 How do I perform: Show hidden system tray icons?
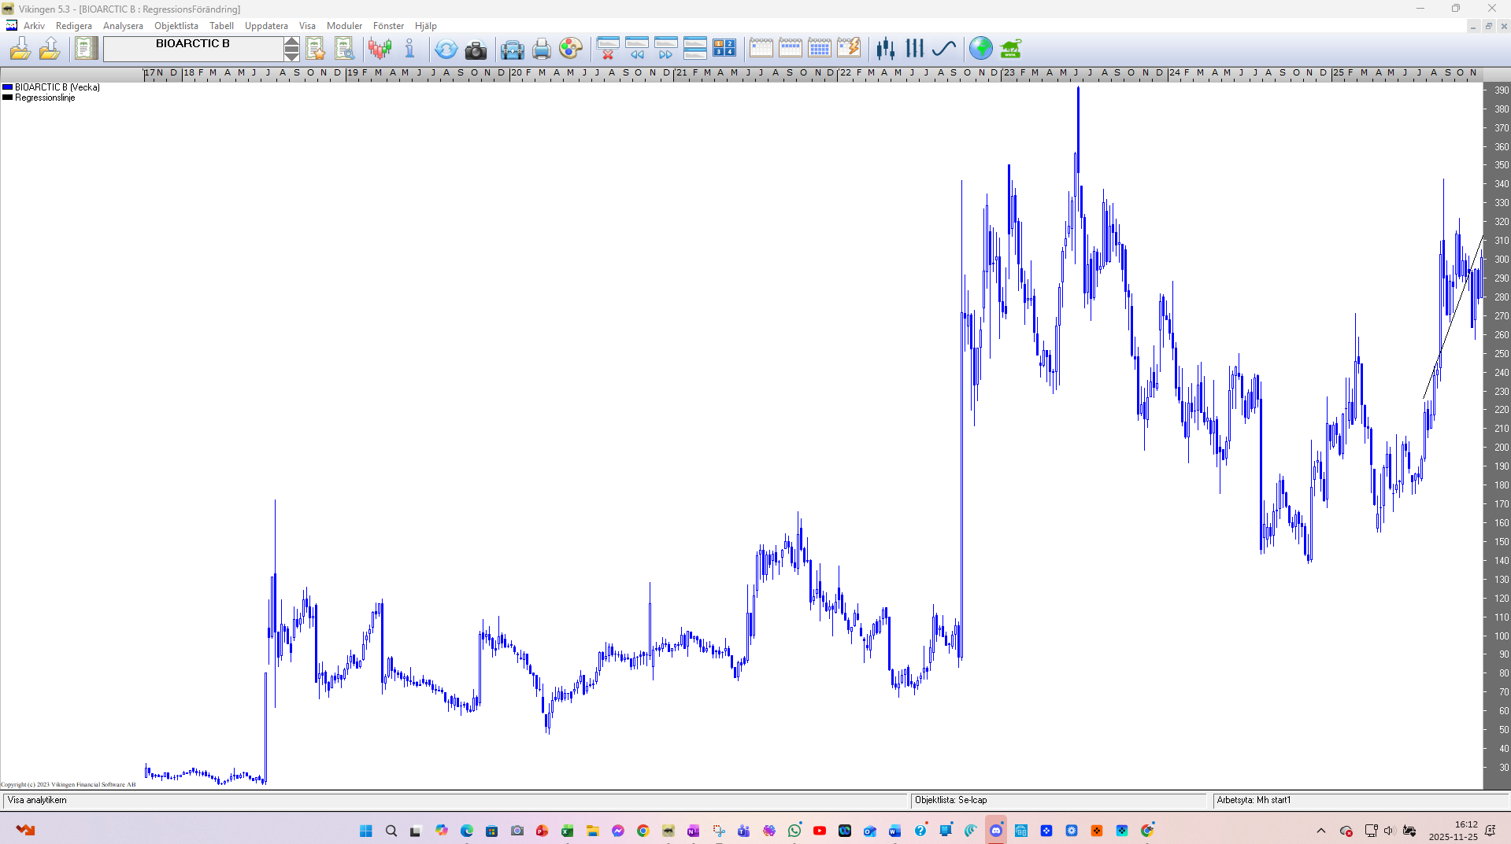(x=1321, y=831)
